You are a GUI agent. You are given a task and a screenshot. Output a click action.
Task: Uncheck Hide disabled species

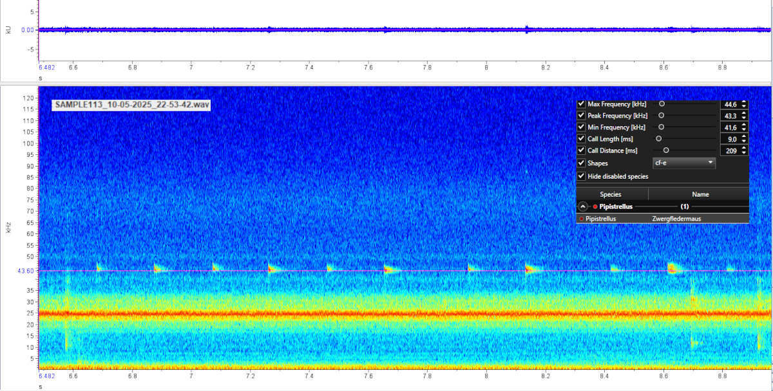pos(582,176)
